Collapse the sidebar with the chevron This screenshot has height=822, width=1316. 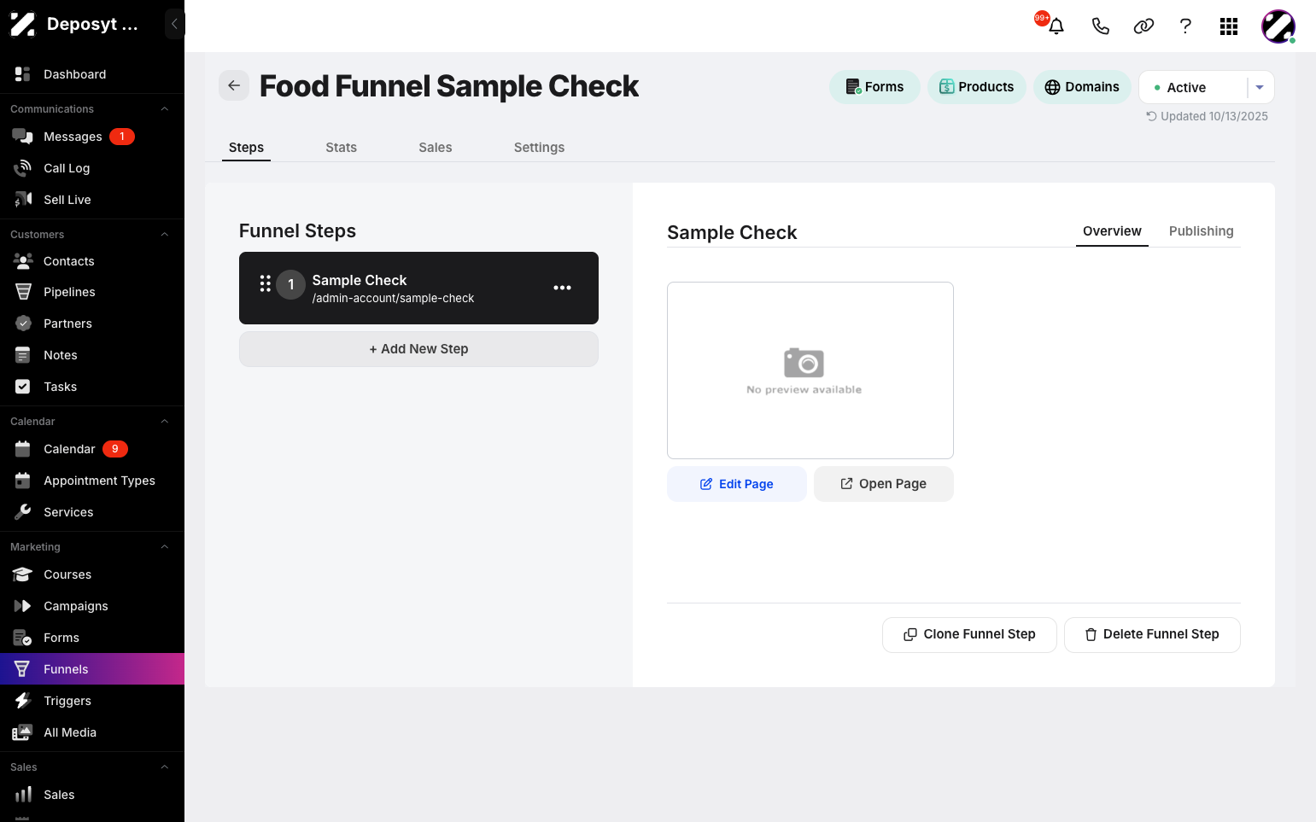tap(174, 24)
